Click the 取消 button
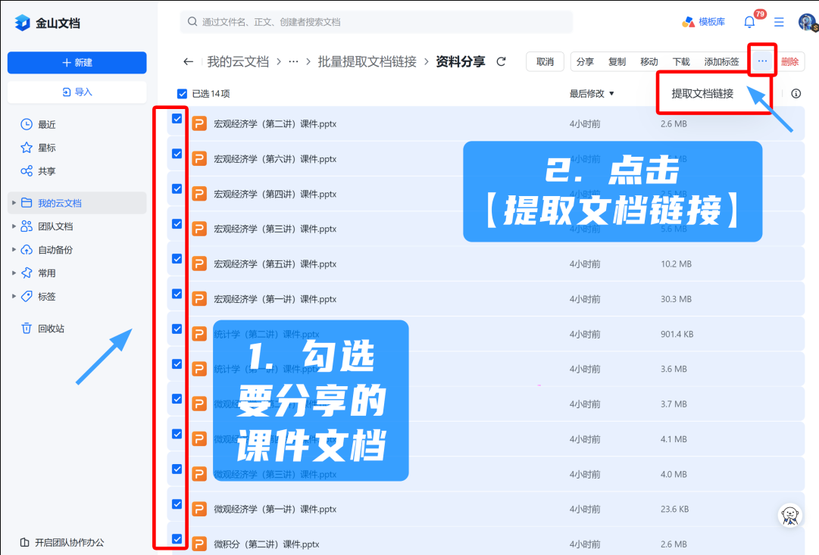Screen dimensions: 819x555 pos(545,62)
